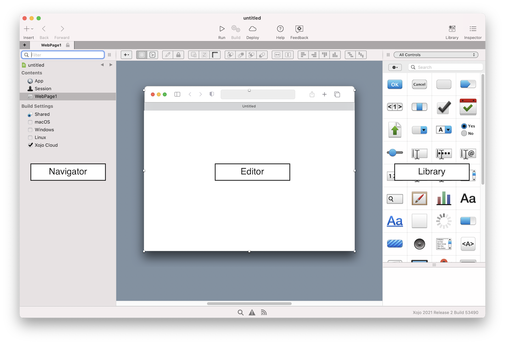Open the Add tab plus button
The image size is (505, 344).
[25, 45]
